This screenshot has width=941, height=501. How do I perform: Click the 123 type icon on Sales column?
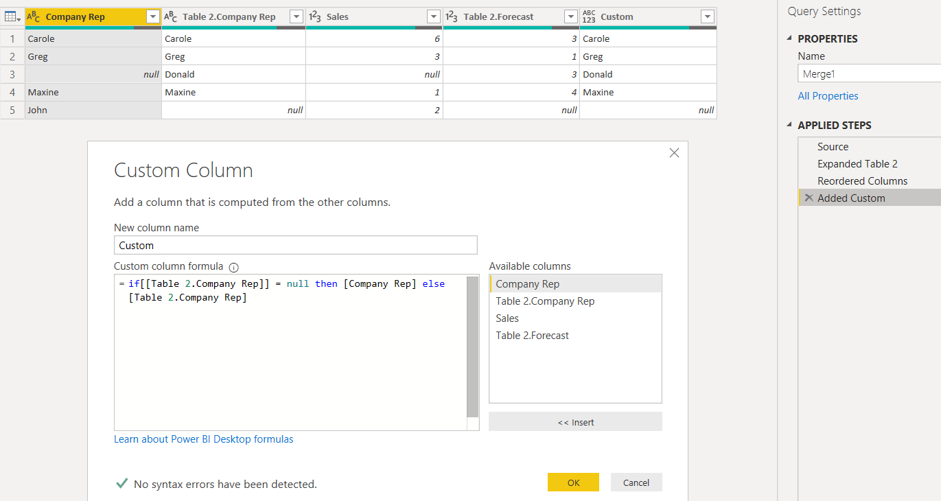tap(316, 16)
